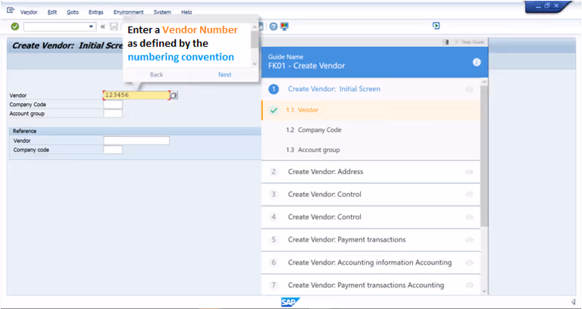Open the Edit menu
582x309 pixels.
point(52,12)
